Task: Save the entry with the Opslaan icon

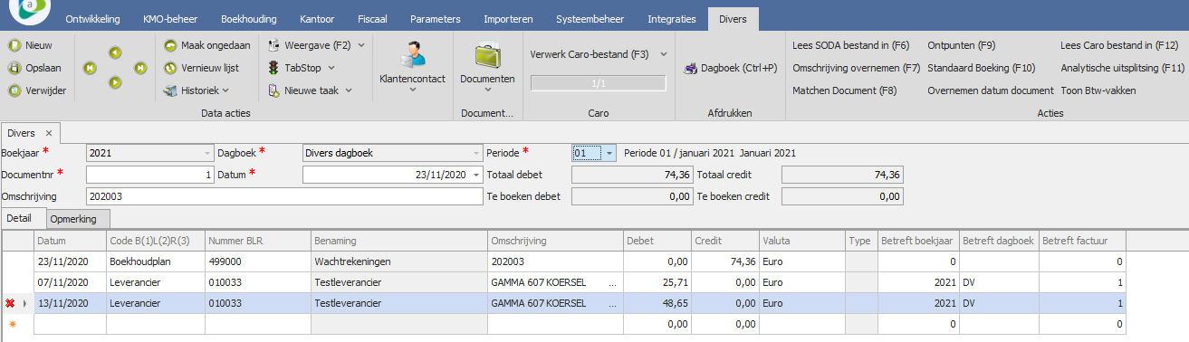Action: tap(14, 67)
